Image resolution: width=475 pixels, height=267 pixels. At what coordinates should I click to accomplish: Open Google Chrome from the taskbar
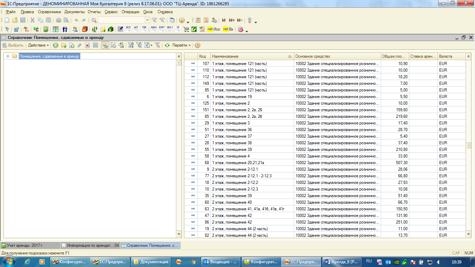(193, 262)
